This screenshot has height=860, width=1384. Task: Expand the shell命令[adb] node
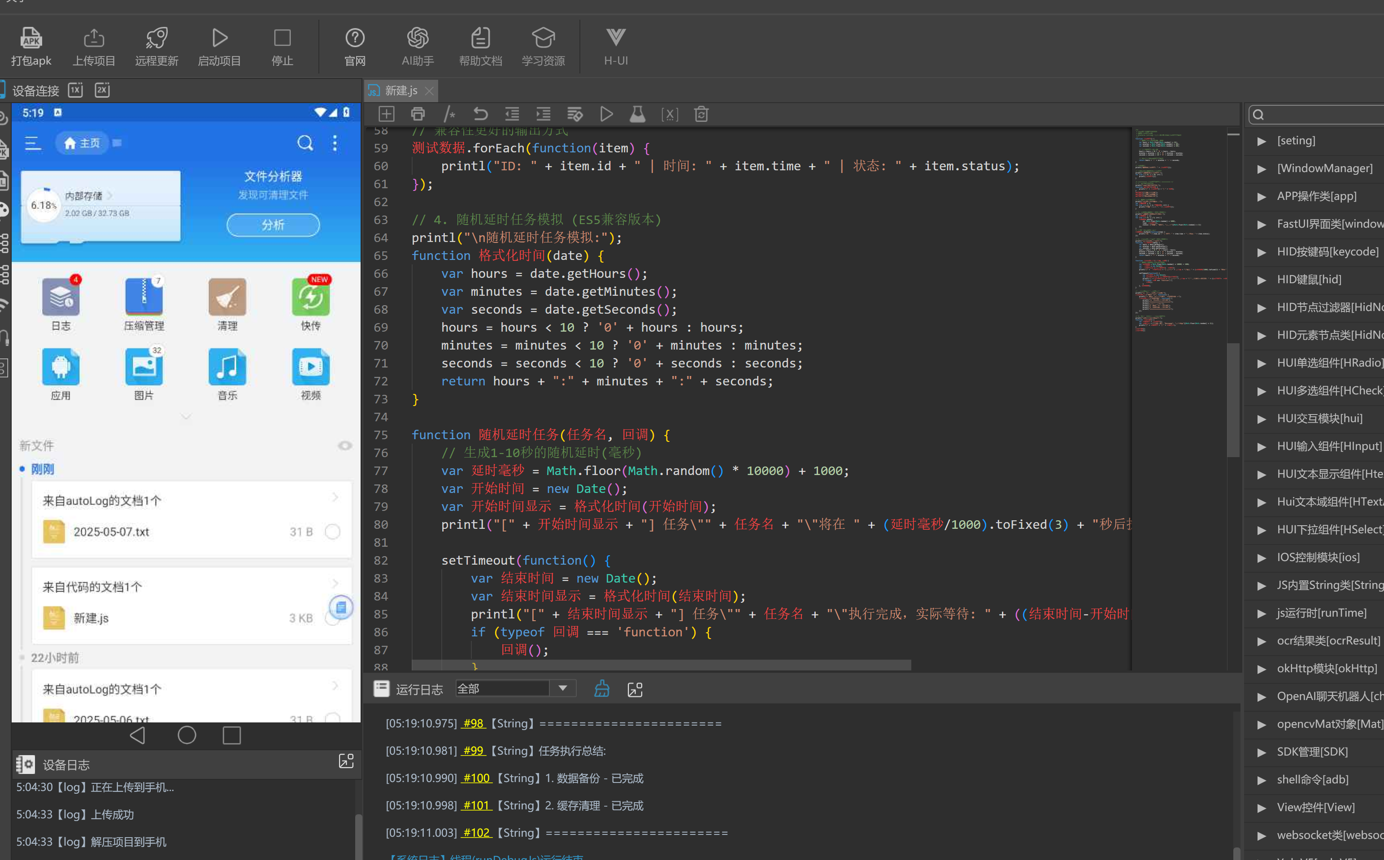[x=1262, y=780]
